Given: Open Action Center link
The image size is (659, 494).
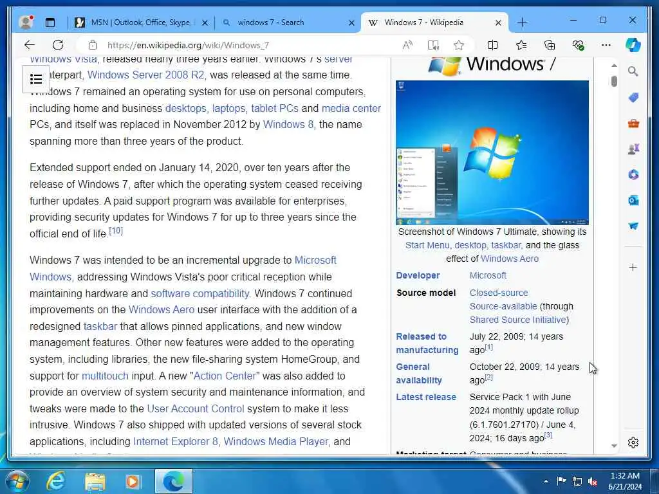Looking at the screenshot, I should 225,376.
